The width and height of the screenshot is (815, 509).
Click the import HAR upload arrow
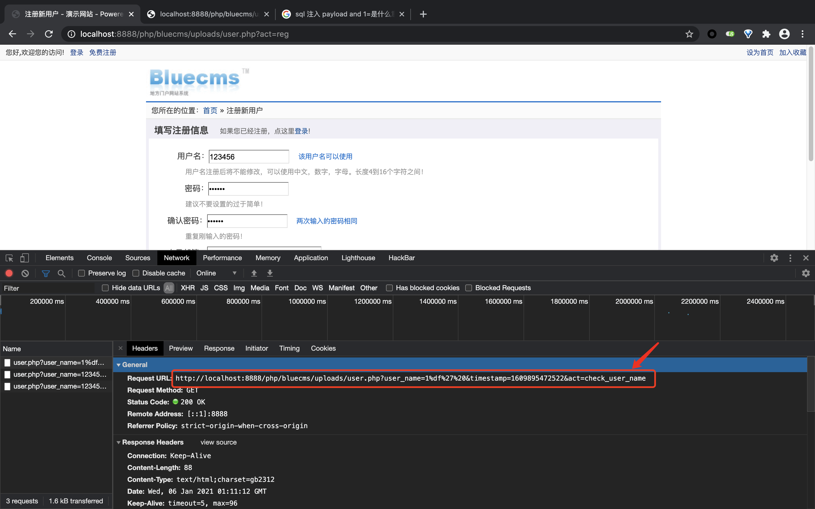pyautogui.click(x=254, y=273)
